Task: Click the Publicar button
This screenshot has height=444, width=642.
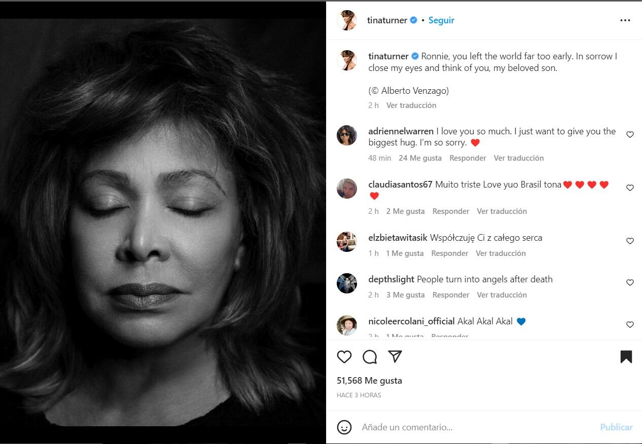Action: [616, 427]
